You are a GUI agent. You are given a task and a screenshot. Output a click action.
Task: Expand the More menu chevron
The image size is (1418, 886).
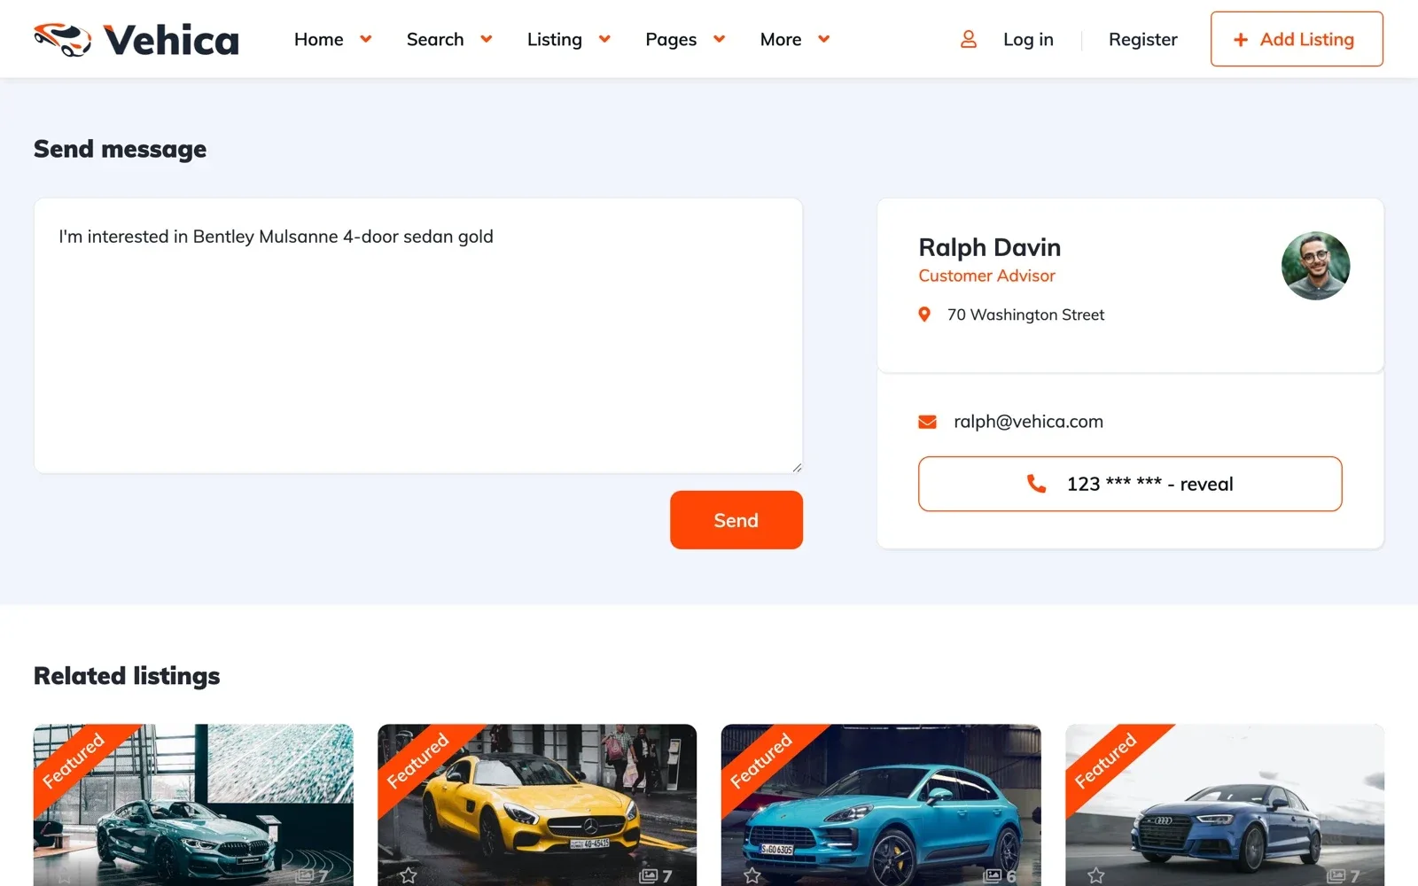pos(823,39)
